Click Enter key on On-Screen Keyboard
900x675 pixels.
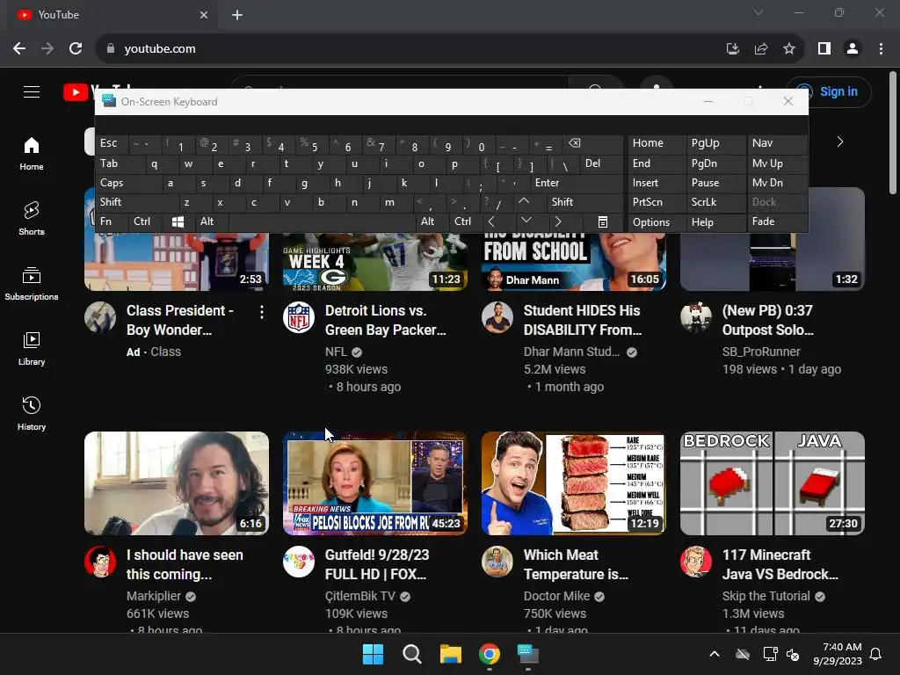click(577, 183)
